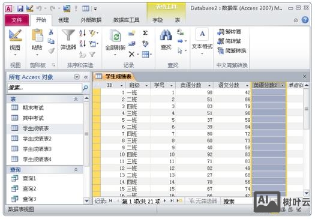Viewport: 315px width, 219px height.
Task: Open the 文件 (File) tab
Action: [x=17, y=20]
